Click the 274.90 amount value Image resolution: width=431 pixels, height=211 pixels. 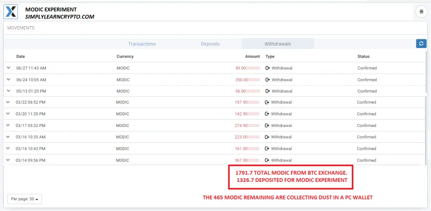point(247,126)
